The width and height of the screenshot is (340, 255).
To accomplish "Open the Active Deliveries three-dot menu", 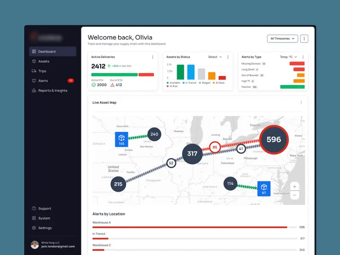I will (x=153, y=57).
